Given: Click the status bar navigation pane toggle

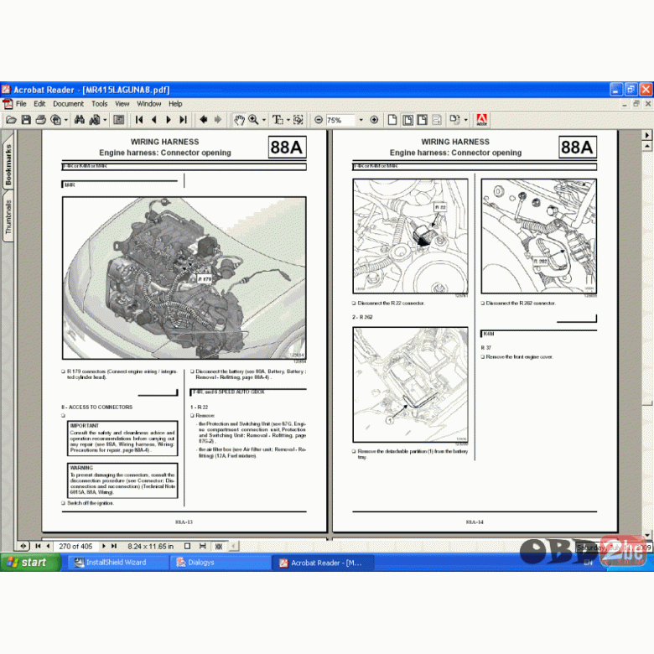Looking at the screenshot, I should [23, 546].
